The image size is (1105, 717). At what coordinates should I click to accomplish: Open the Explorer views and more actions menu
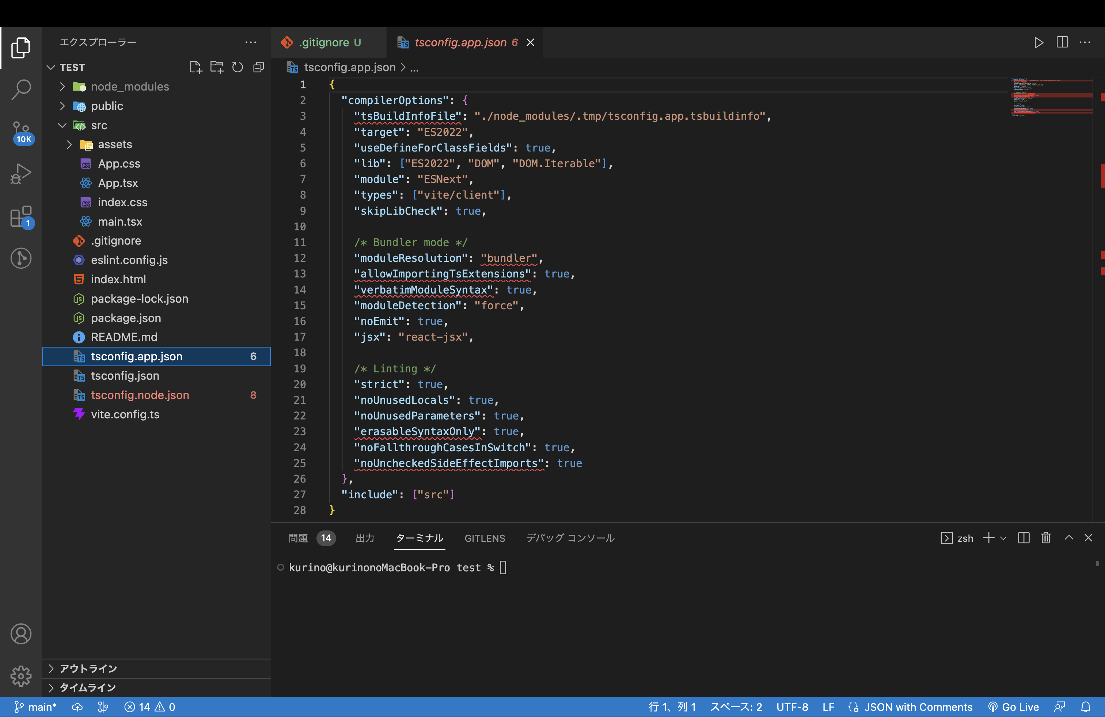point(251,42)
